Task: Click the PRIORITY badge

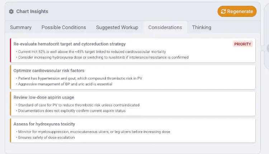Action: [x=242, y=44]
